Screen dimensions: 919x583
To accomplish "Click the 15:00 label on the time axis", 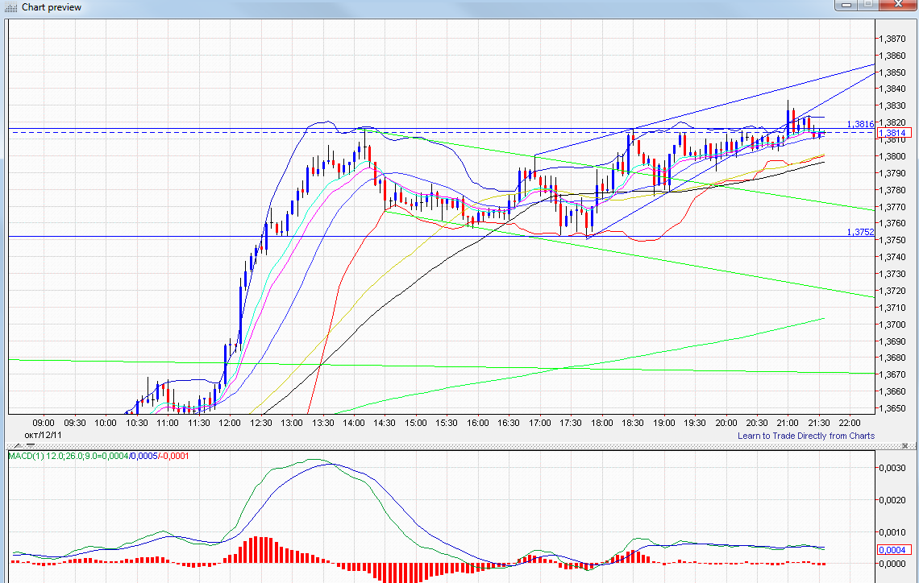I will tap(415, 422).
